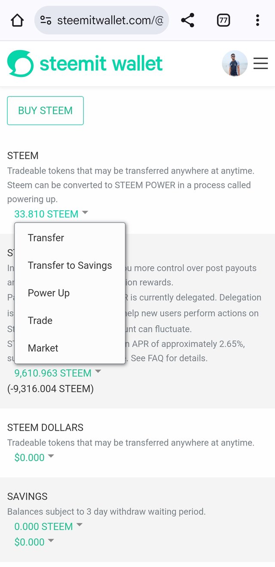This screenshot has width=275, height=567.
Task: Choose Transfer to Savings option
Action: point(70,265)
